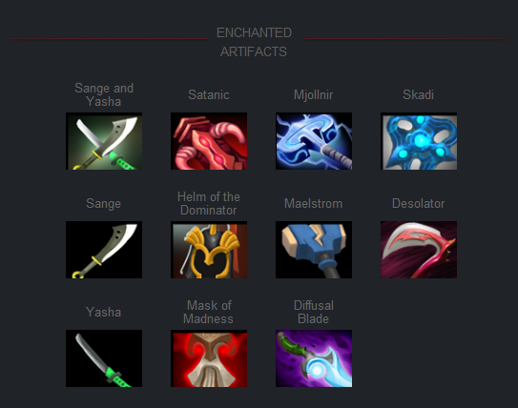The image size is (518, 408).
Task: Select the Sange and Yasha item icon
Action: pyautogui.click(x=104, y=141)
